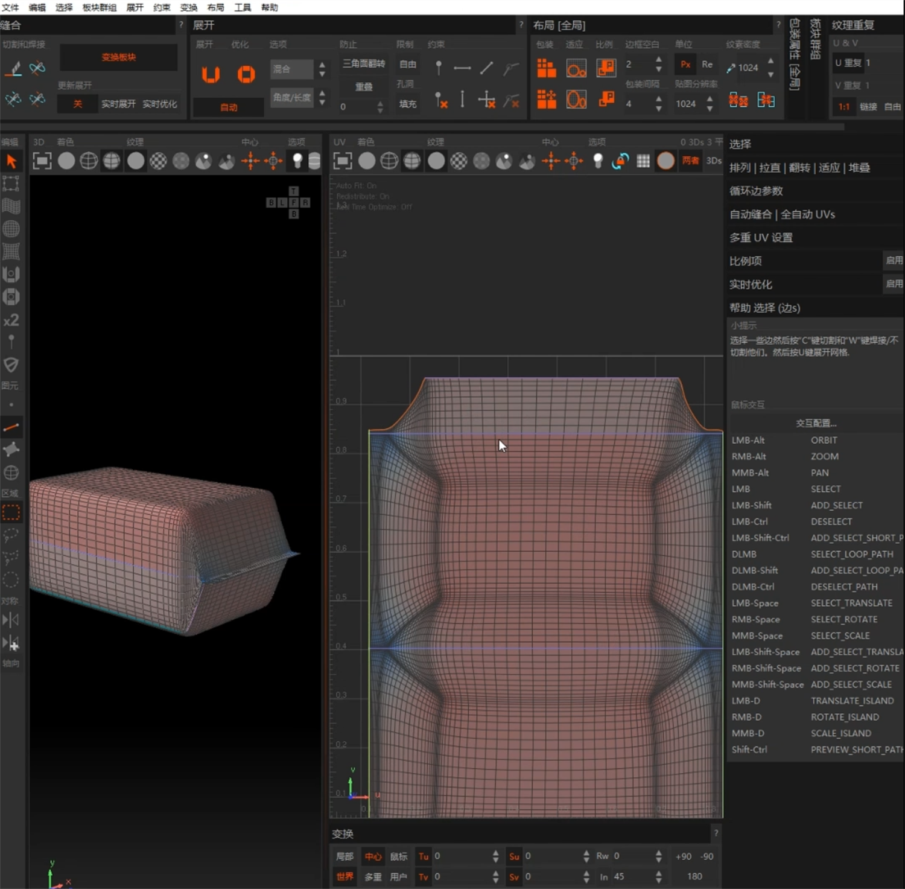Open the 混合 unfold option dropdown
Viewport: 905px width, 889px height.
point(291,69)
